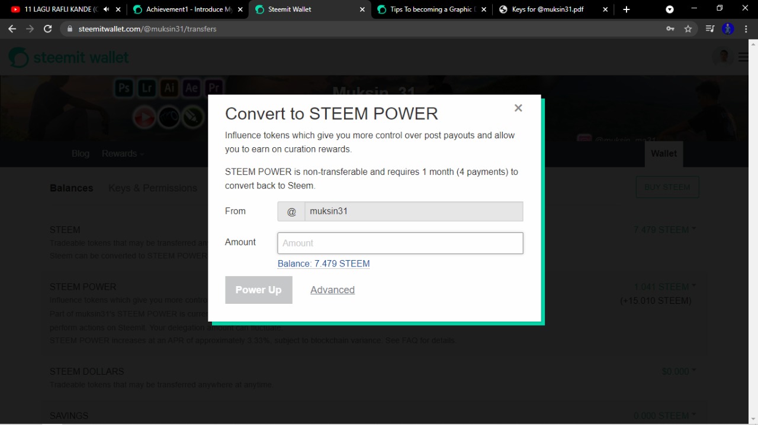This screenshot has height=425, width=758.
Task: Open the Advanced options link
Action: pos(333,290)
